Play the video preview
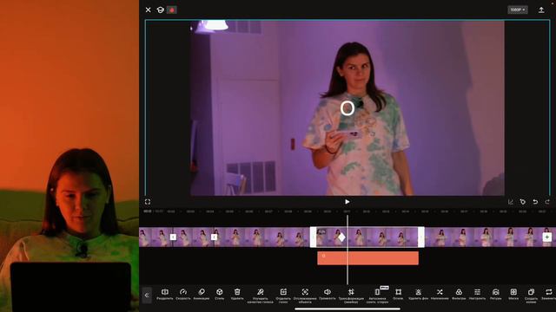The height and width of the screenshot is (312, 556). 347,202
